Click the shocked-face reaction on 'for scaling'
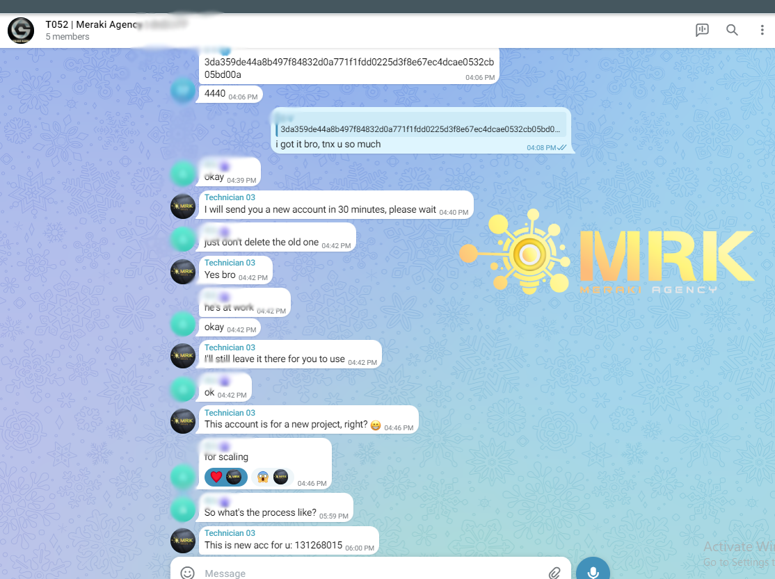 272,477
